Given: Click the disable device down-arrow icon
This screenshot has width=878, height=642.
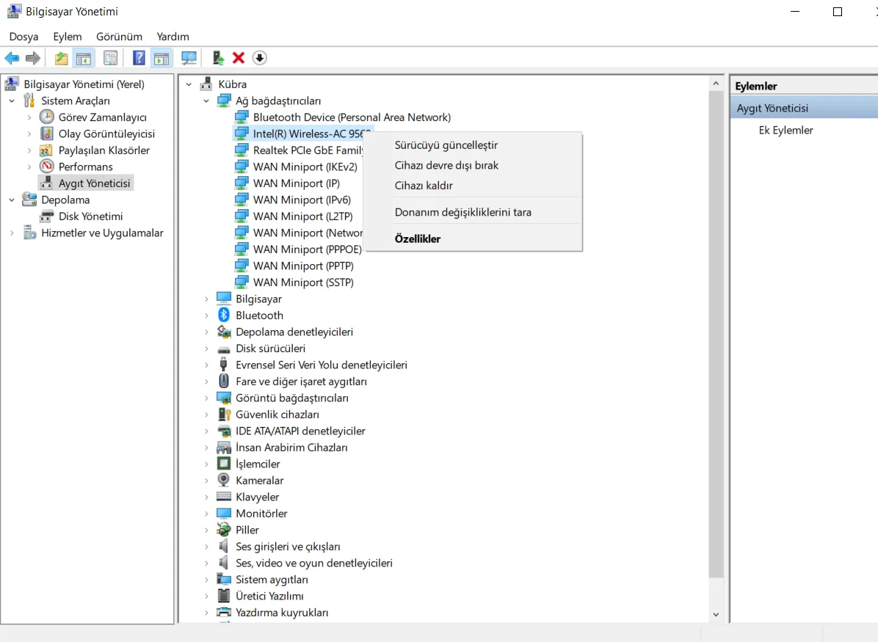Looking at the screenshot, I should (259, 58).
